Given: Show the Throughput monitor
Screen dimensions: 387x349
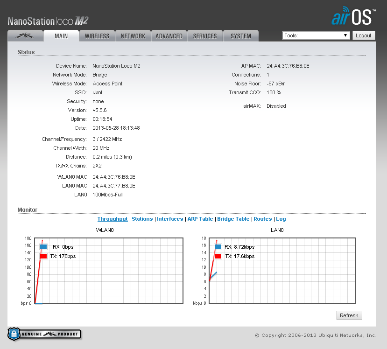Looking at the screenshot, I should pyautogui.click(x=113, y=219).
